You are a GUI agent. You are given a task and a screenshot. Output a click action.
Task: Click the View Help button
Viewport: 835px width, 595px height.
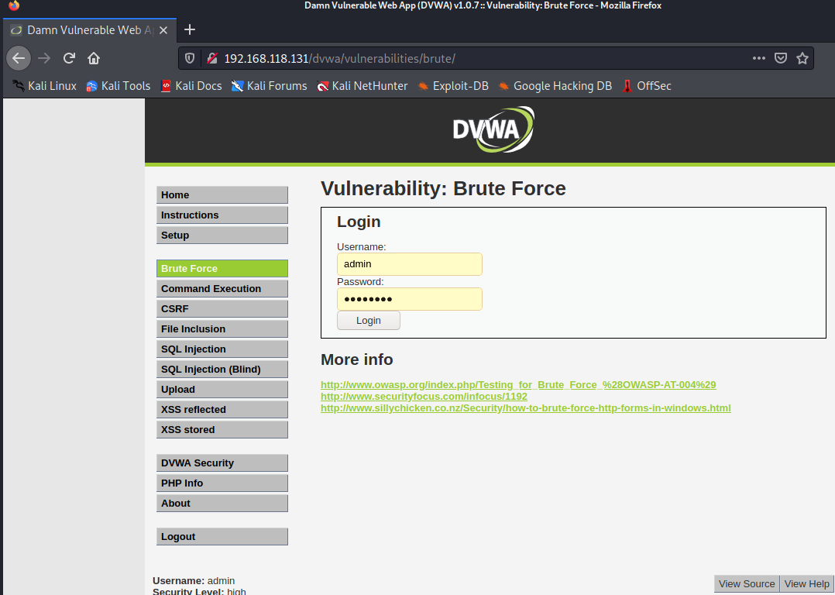point(806,584)
